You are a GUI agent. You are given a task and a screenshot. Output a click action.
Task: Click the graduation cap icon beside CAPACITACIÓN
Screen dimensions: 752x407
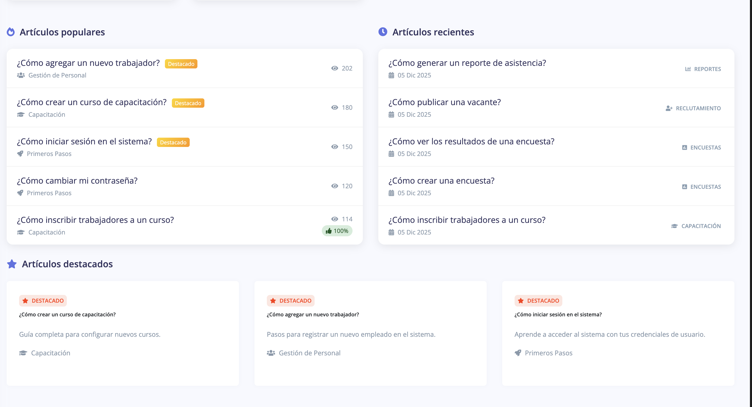tap(674, 226)
